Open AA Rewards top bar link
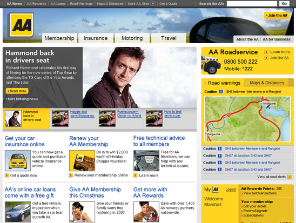This screenshot has height=223, width=296. pos(36,4)
